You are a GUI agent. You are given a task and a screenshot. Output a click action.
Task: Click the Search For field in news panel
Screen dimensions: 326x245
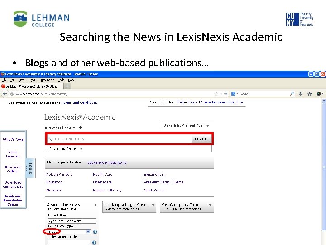coord(72,221)
